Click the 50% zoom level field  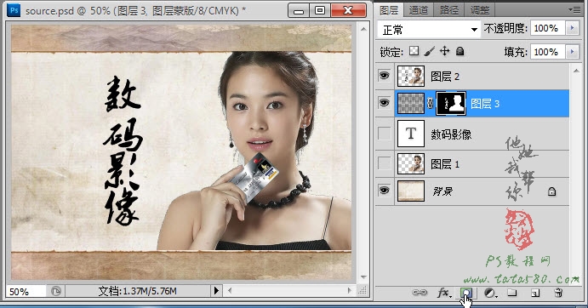[x=26, y=292]
